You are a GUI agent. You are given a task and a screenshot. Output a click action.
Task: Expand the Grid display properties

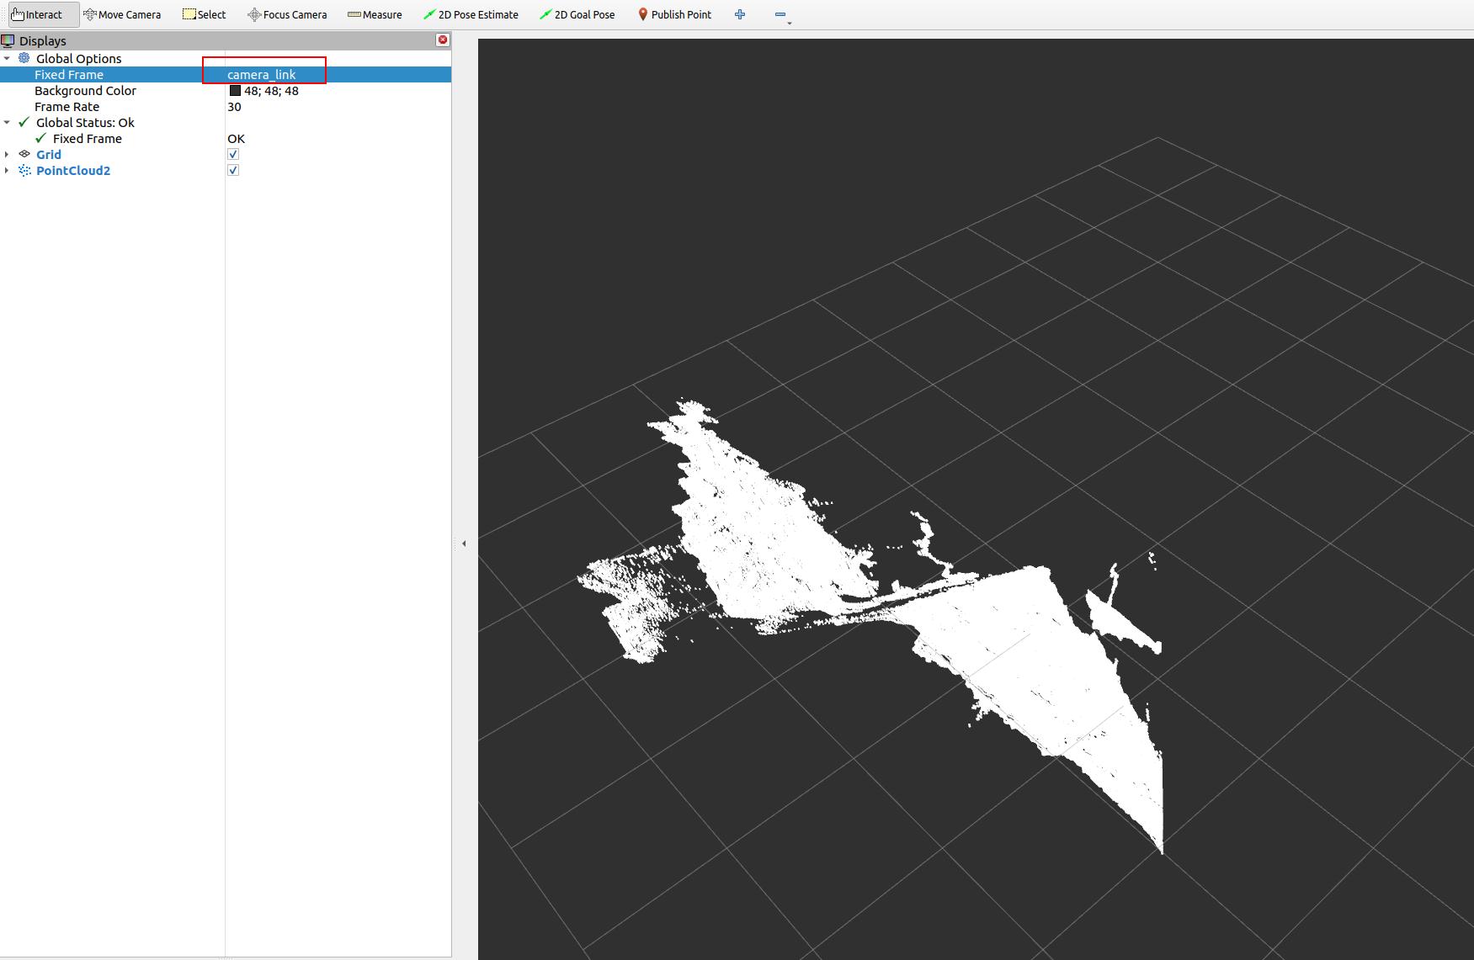(x=7, y=154)
